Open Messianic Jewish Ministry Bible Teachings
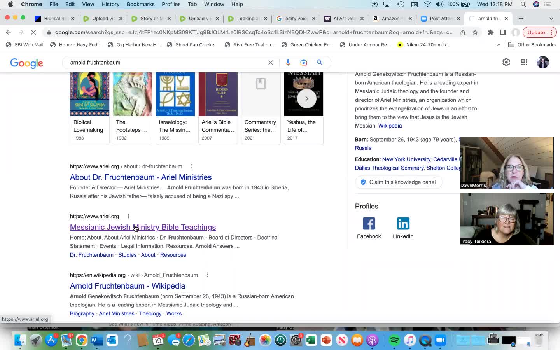 pyautogui.click(x=143, y=227)
